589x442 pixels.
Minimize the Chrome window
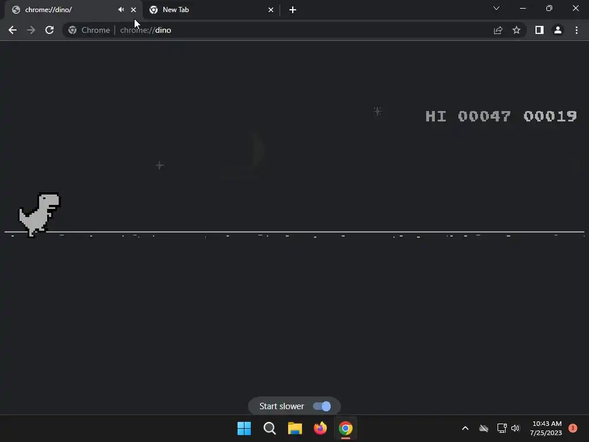522,8
